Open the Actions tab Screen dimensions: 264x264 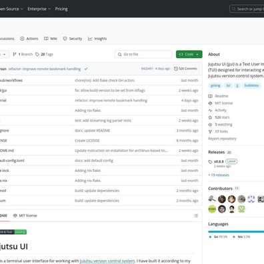click(x=29, y=39)
